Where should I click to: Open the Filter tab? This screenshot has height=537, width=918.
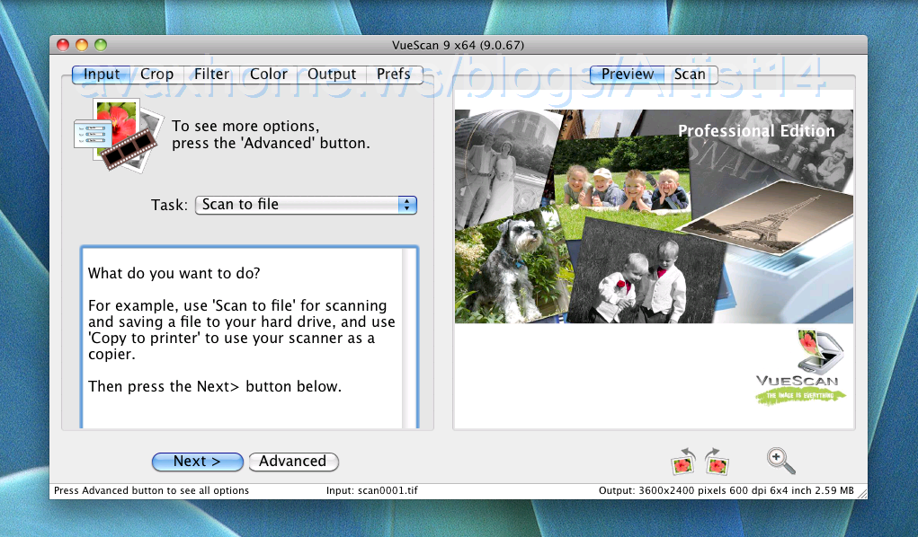point(212,75)
